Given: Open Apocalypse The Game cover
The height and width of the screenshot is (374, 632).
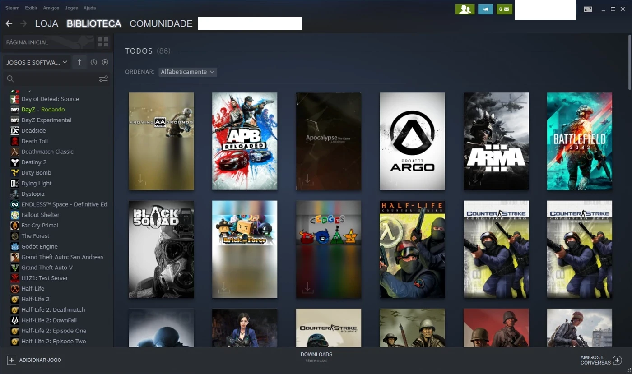Looking at the screenshot, I should click(329, 141).
